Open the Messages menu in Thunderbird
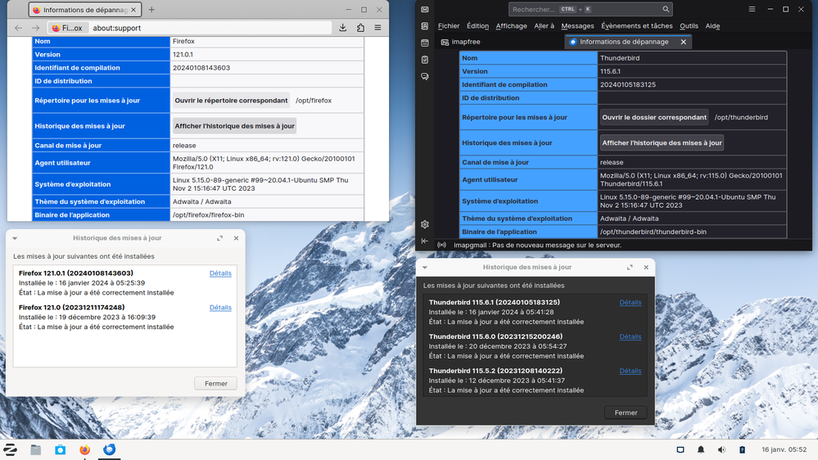Screen dimensions: 818x460 pos(577,26)
